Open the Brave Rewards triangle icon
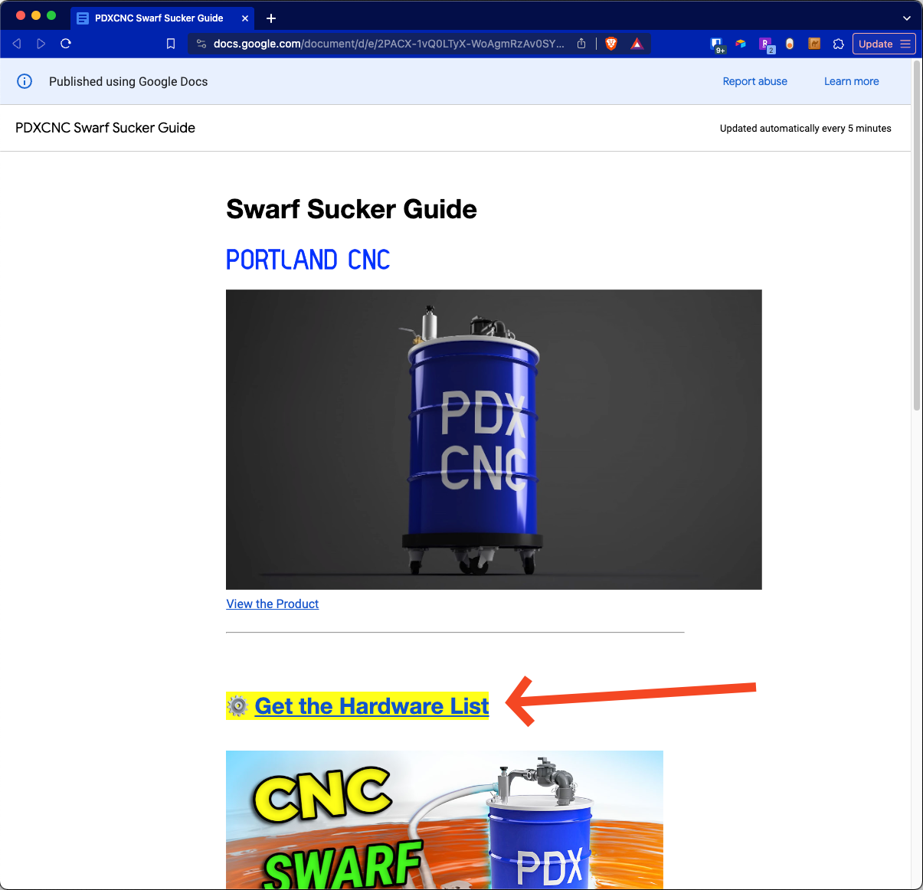 637,44
